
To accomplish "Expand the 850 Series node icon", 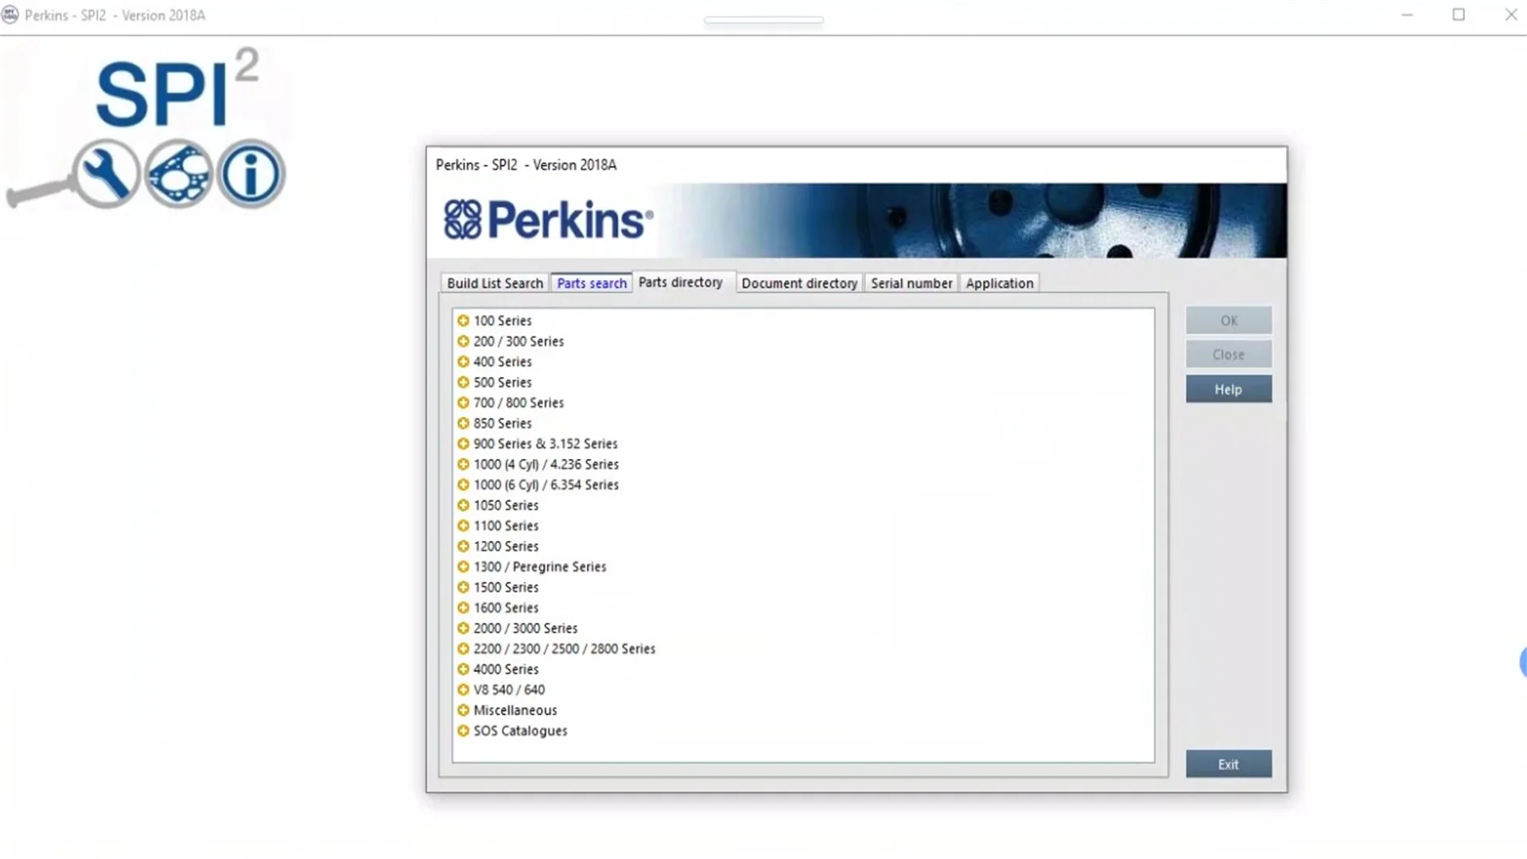I will 463,423.
